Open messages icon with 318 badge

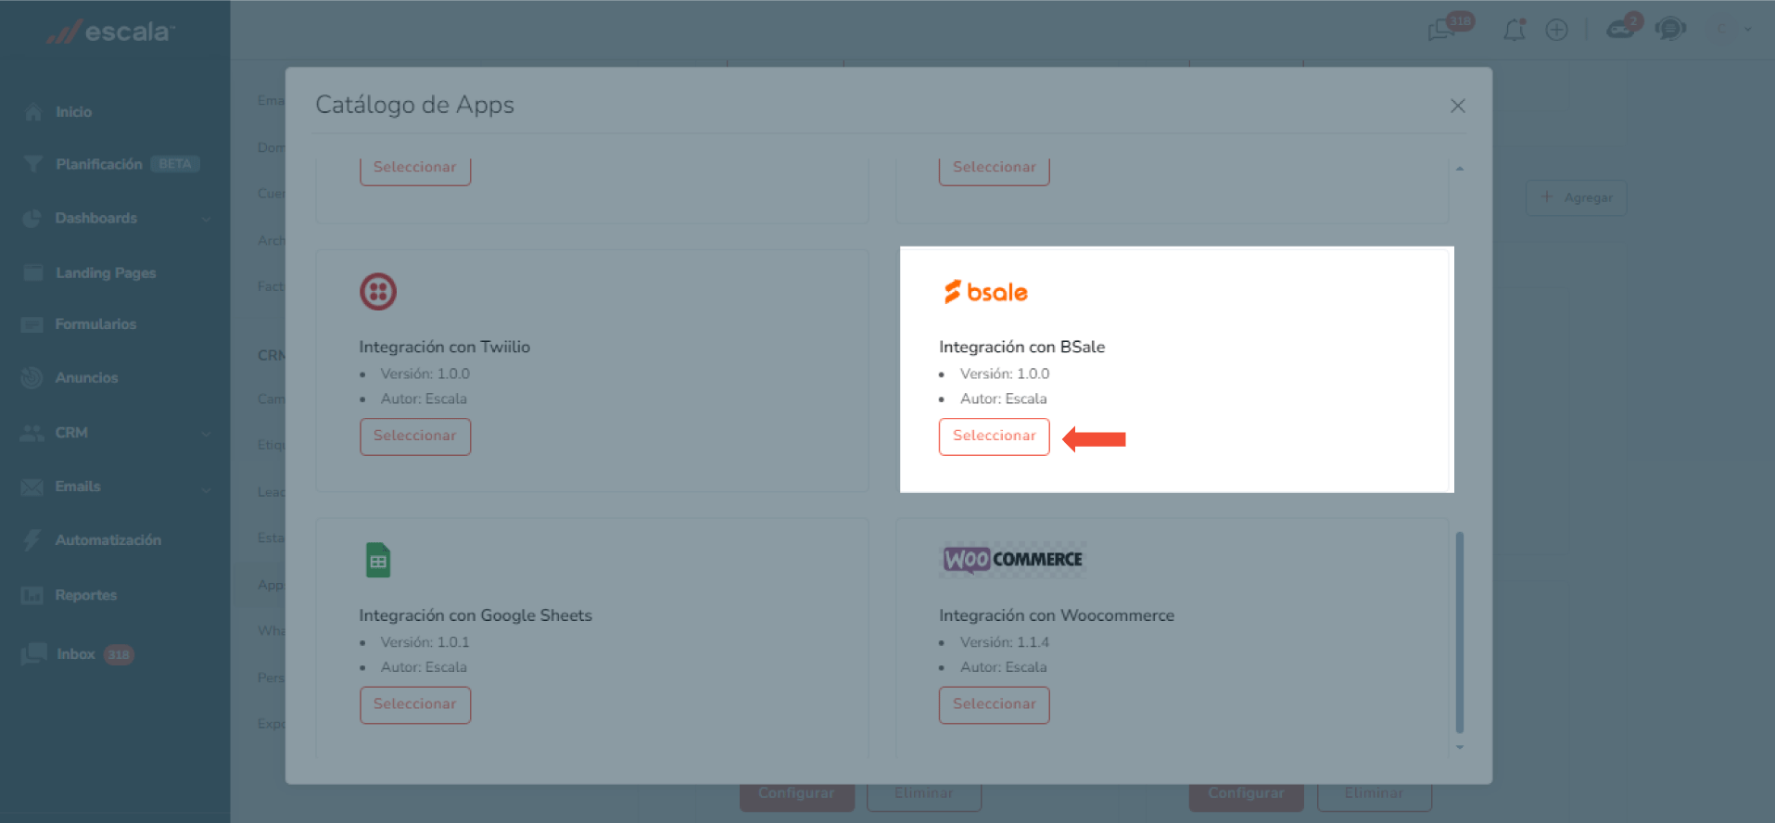pos(1442,30)
